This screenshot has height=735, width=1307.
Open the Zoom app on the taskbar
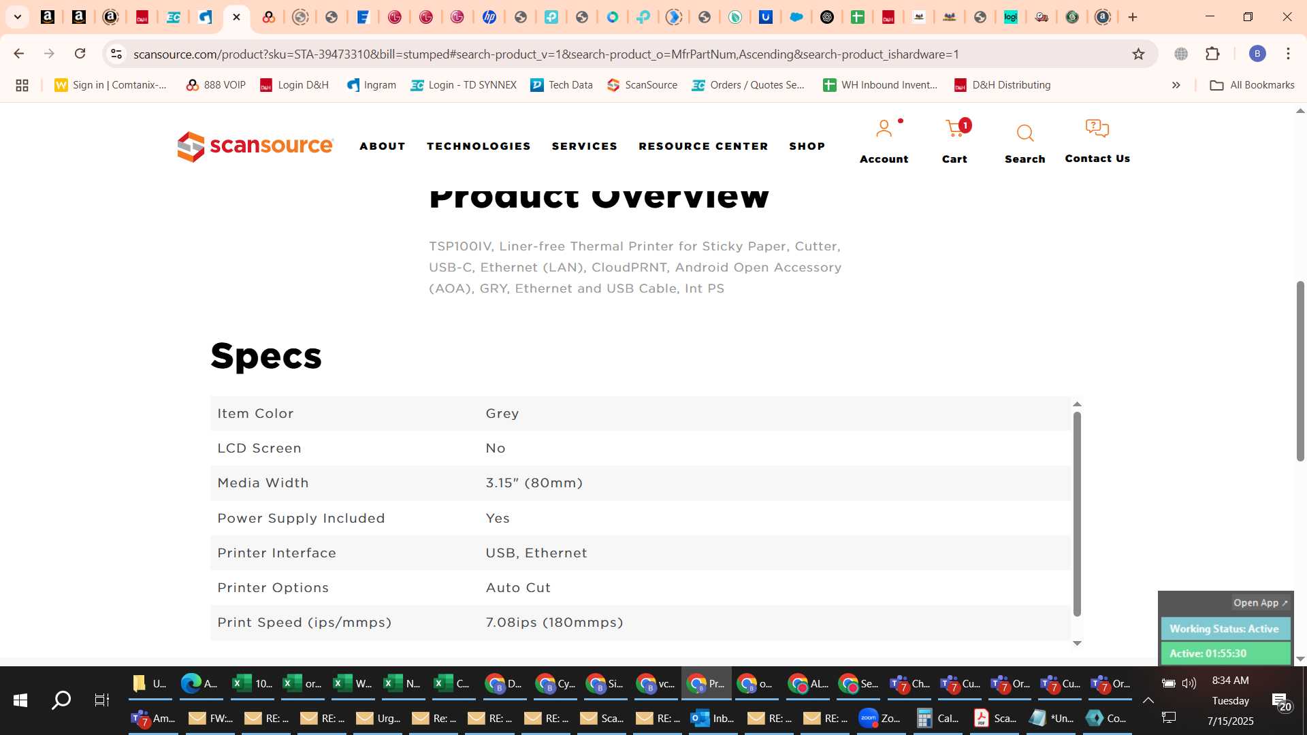[x=880, y=718]
